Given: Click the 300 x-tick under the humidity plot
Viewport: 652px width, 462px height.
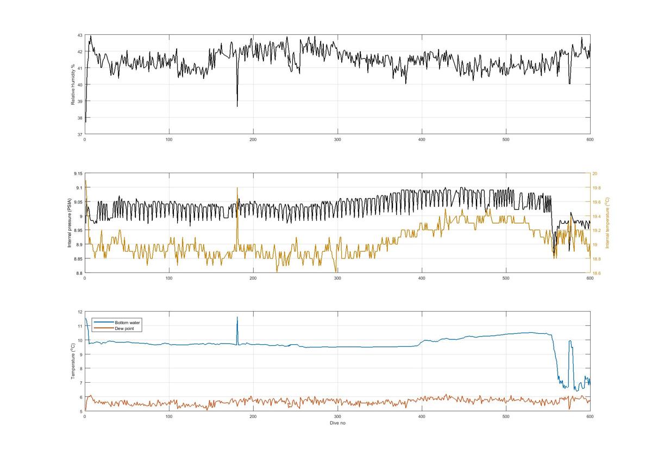Looking at the screenshot, I should (337, 139).
